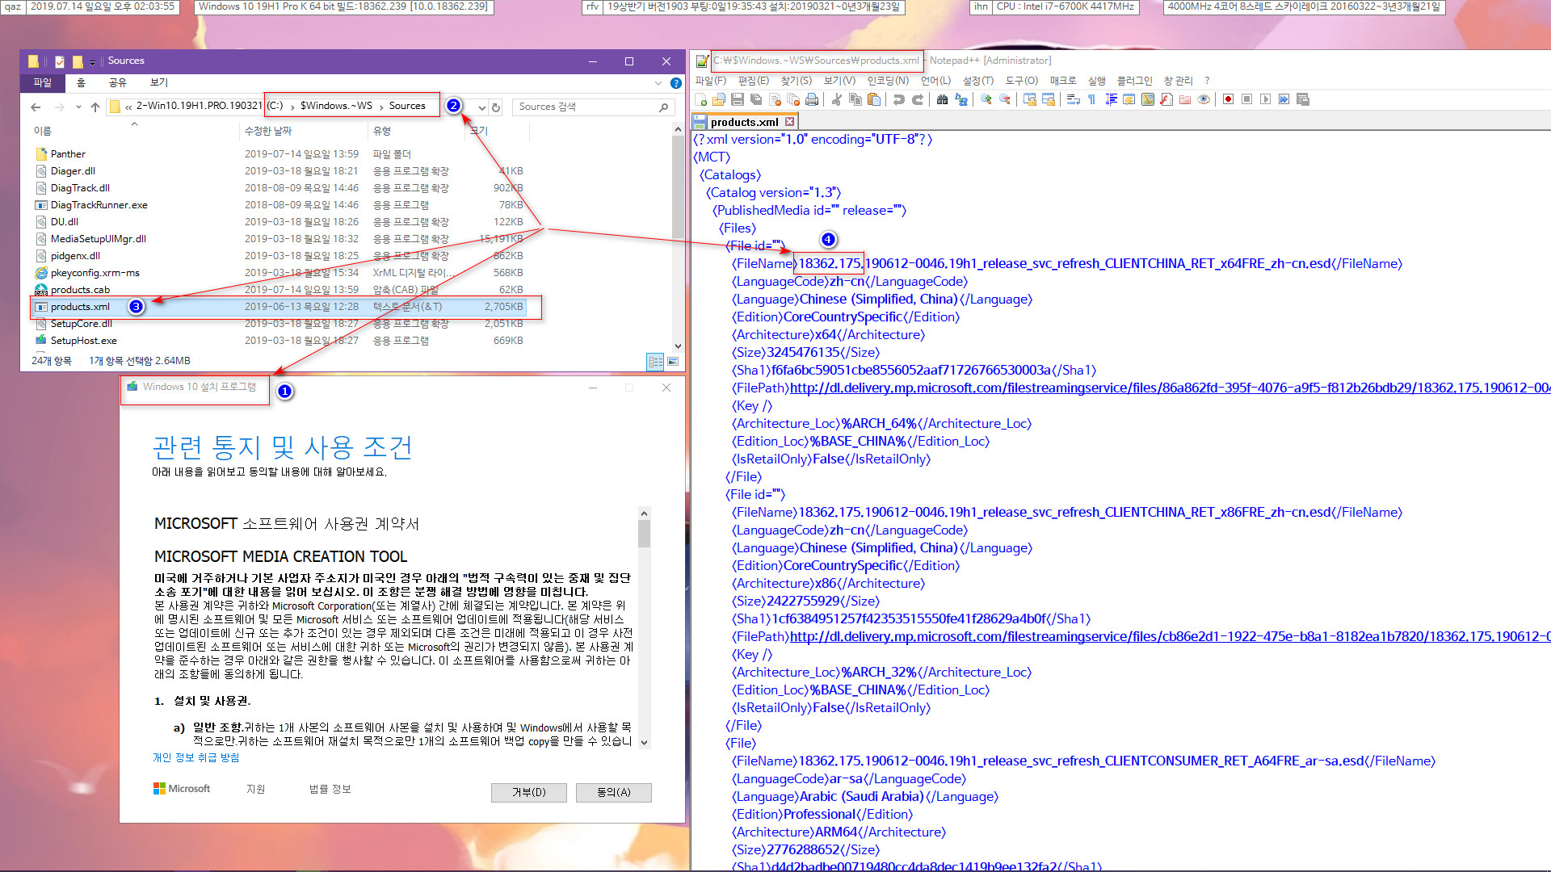The width and height of the screenshot is (1551, 872).
Task: Click the Playback macro icon
Action: 1265,99
